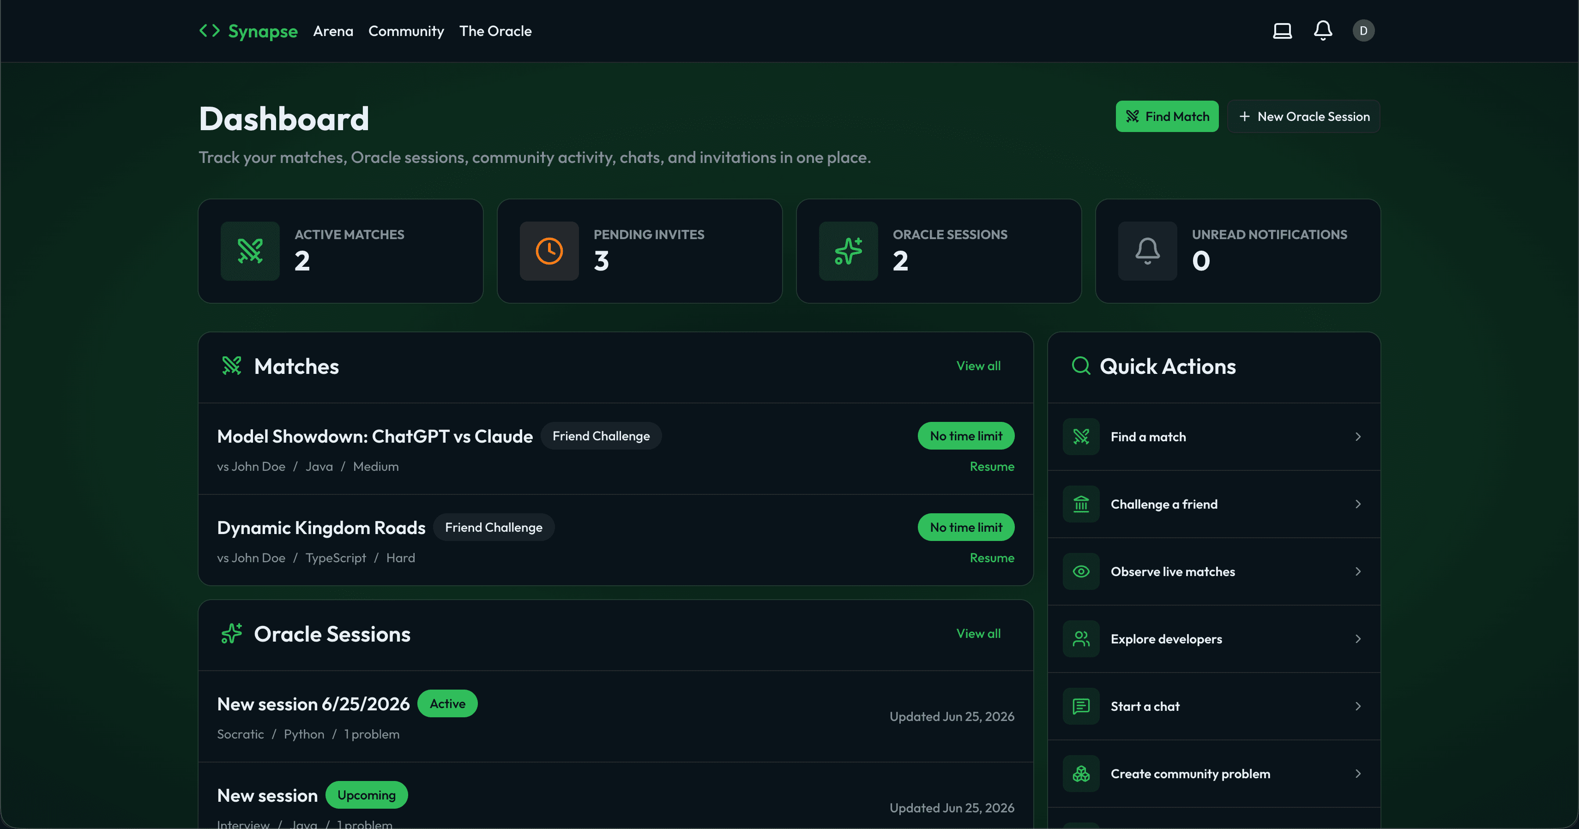The image size is (1579, 829).
Task: Open chevron next to Find a match
Action: [x=1358, y=437]
